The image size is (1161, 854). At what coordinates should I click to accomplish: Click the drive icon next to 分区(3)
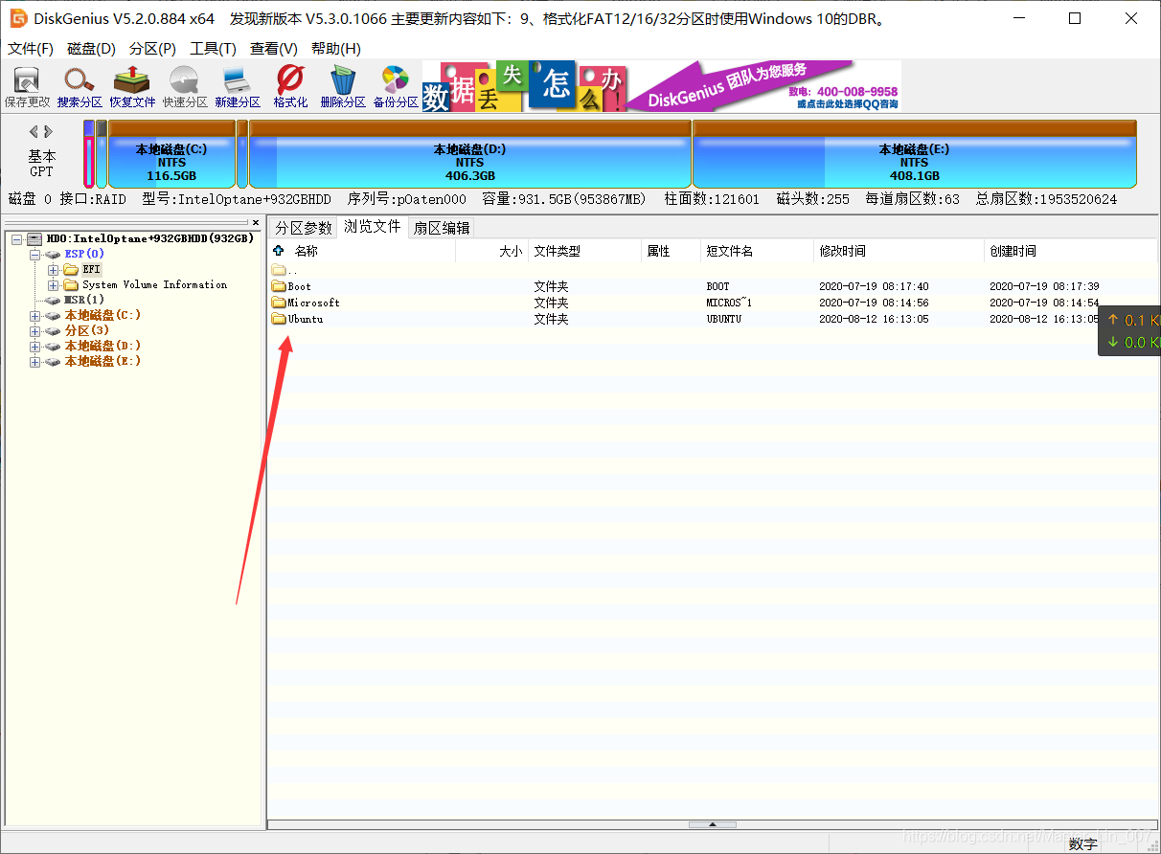54,330
